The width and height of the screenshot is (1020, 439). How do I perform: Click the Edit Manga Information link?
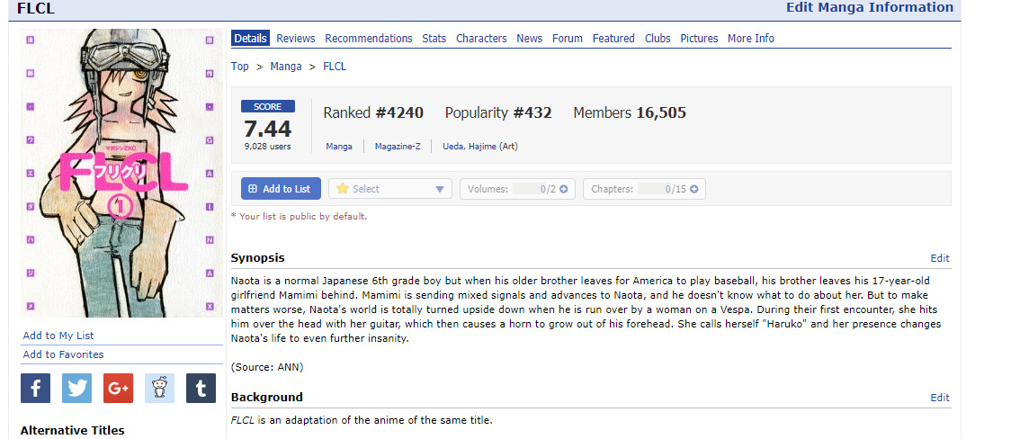point(870,8)
